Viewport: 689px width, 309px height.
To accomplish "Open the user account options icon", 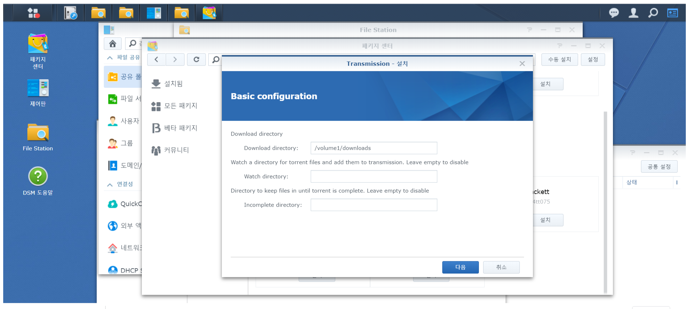I will click(633, 13).
